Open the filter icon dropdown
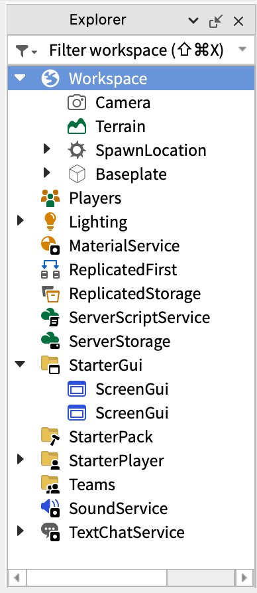Image resolution: width=257 pixels, height=593 pixels. point(26,50)
